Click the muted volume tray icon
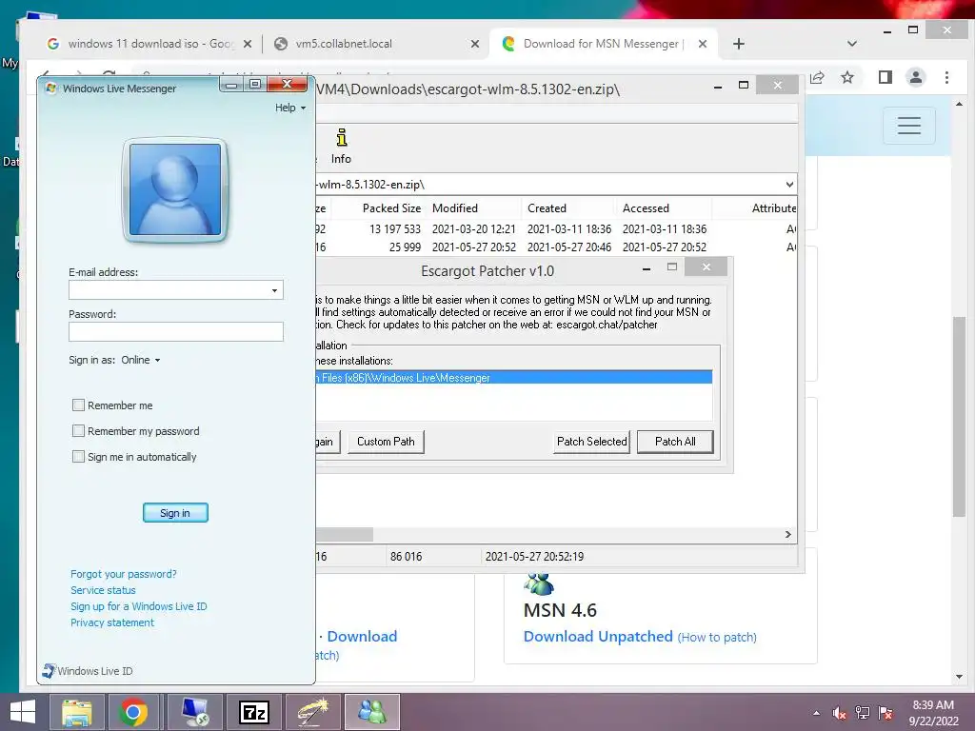Image resolution: width=975 pixels, height=731 pixels. click(840, 713)
